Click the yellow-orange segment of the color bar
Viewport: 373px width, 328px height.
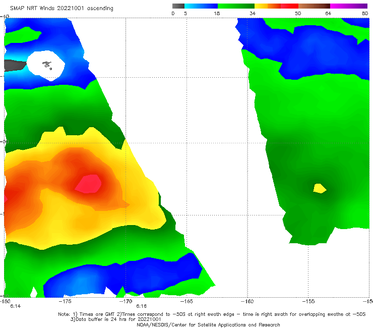[x=268, y=6]
